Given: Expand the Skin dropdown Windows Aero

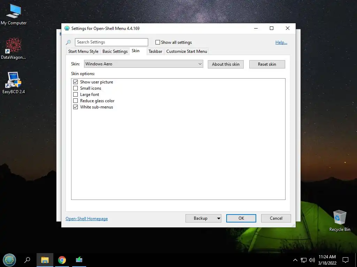Looking at the screenshot, I should pos(143,64).
